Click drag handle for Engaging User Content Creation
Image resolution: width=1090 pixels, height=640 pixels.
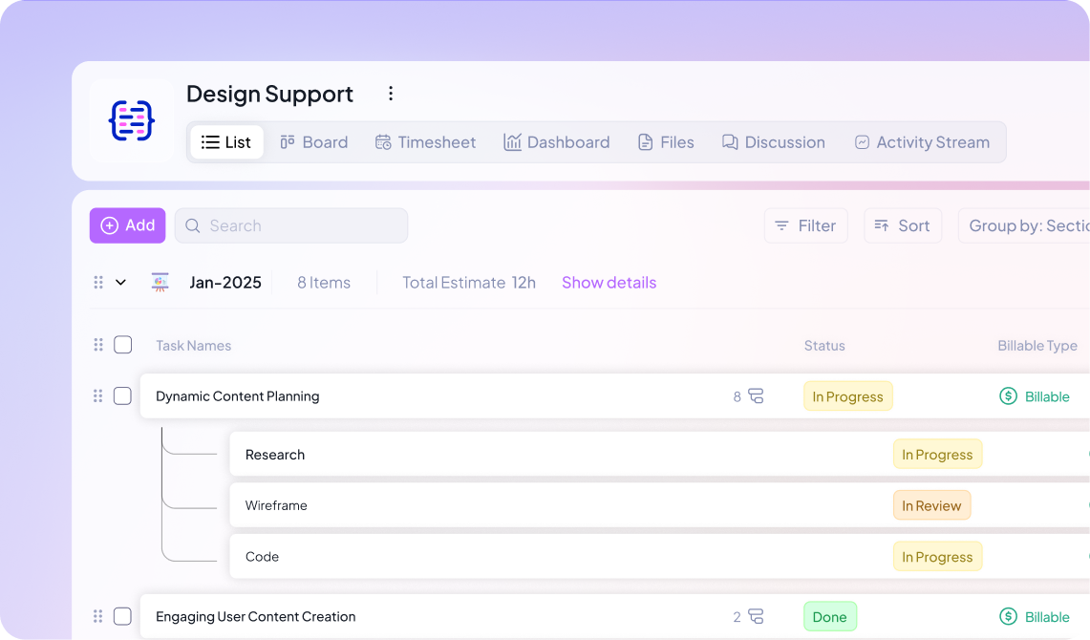[98, 616]
